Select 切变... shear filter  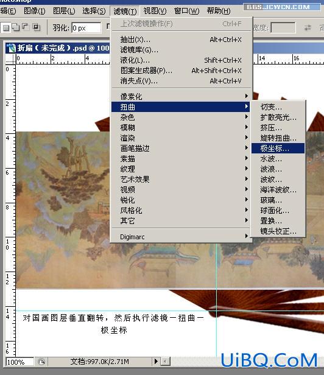click(x=278, y=107)
